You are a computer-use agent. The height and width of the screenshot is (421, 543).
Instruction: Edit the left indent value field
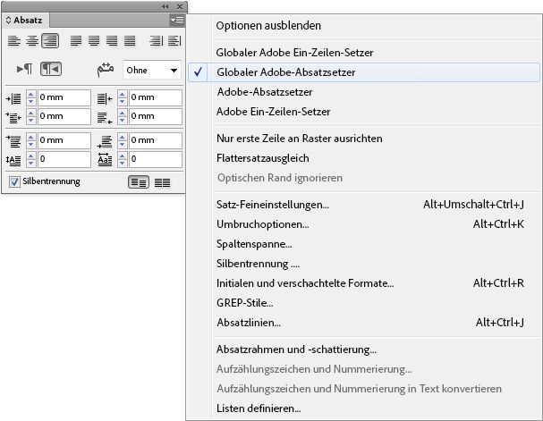(64, 97)
